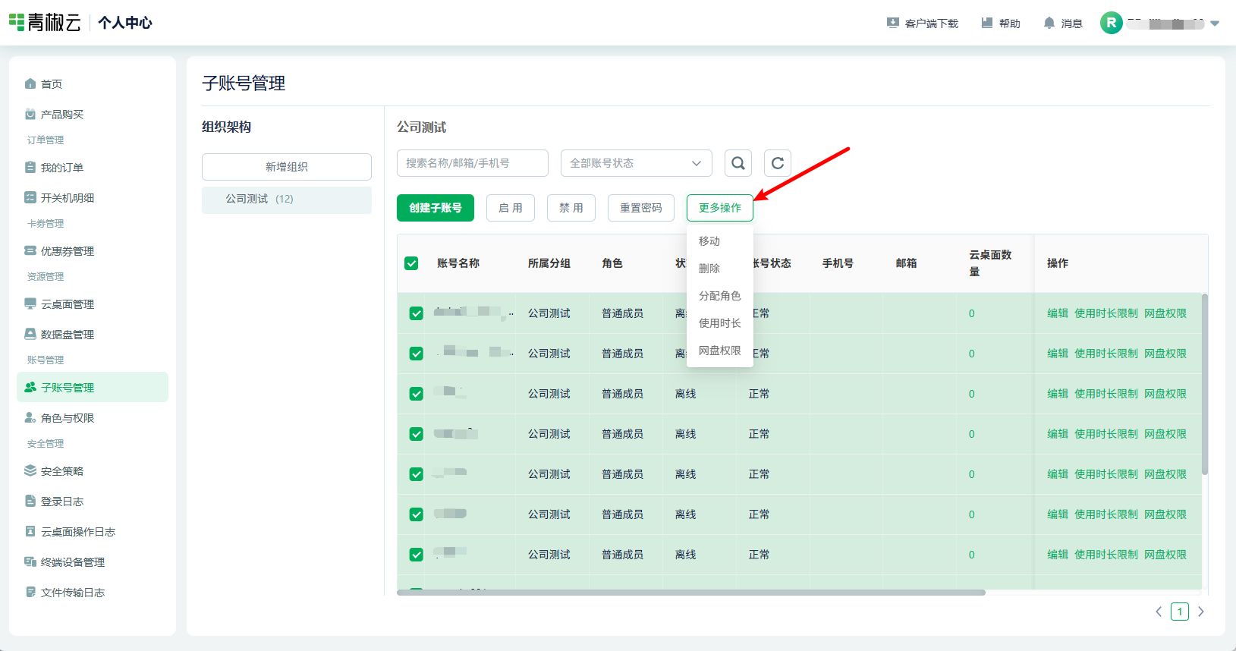This screenshot has width=1236, height=651.
Task: Uncheck the fifth account row checkbox
Action: [416, 474]
